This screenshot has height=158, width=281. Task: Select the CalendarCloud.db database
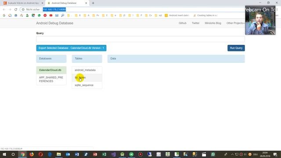click(x=51, y=70)
